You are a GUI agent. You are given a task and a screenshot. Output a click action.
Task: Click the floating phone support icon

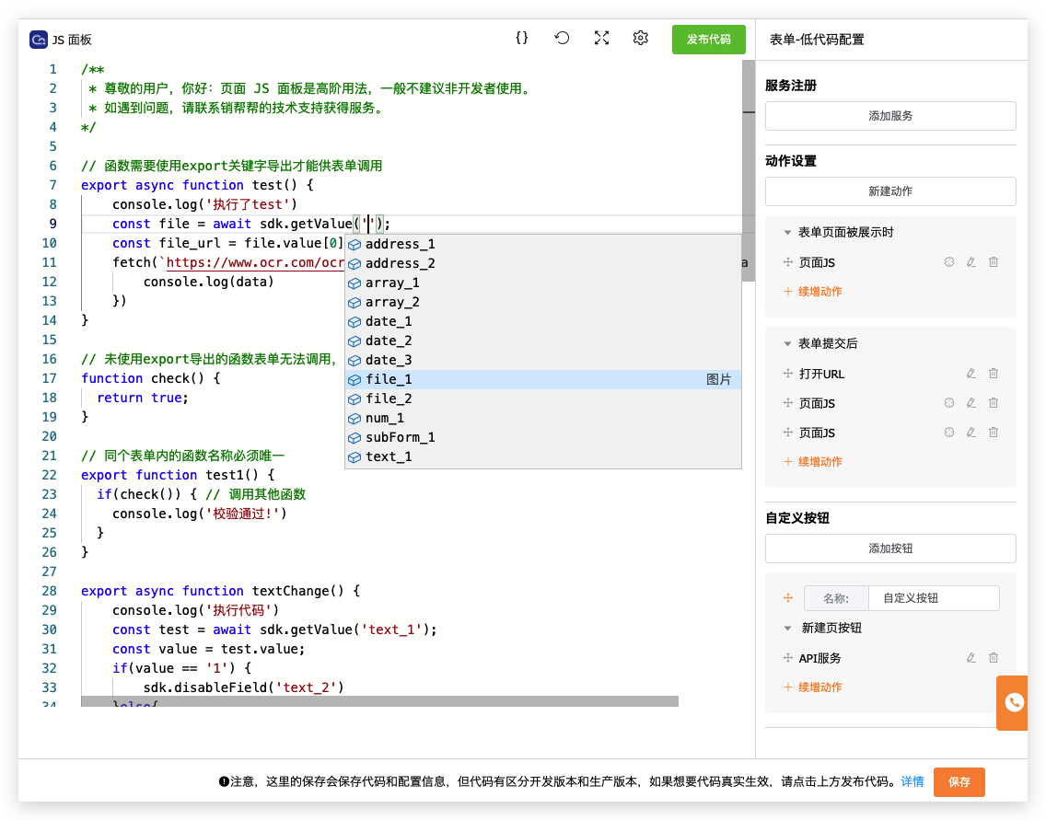point(1012,702)
